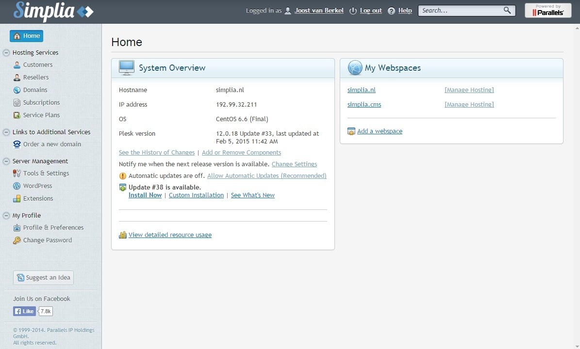Click Allow Automatic Updates (Recommended)
Image resolution: width=580 pixels, height=349 pixels.
[x=266, y=176]
